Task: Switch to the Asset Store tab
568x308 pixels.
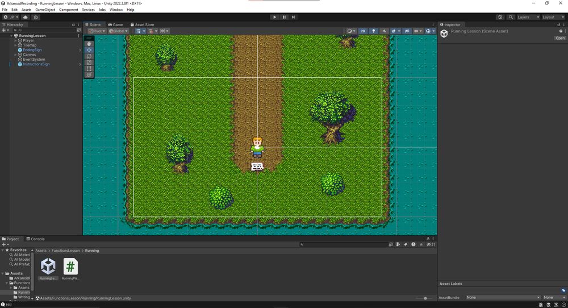Action: 143,24
